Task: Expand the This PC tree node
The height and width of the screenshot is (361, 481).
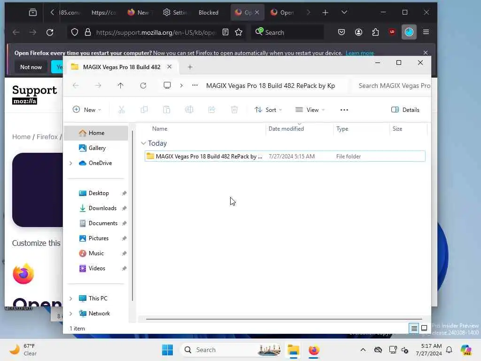Action: [x=71, y=298]
